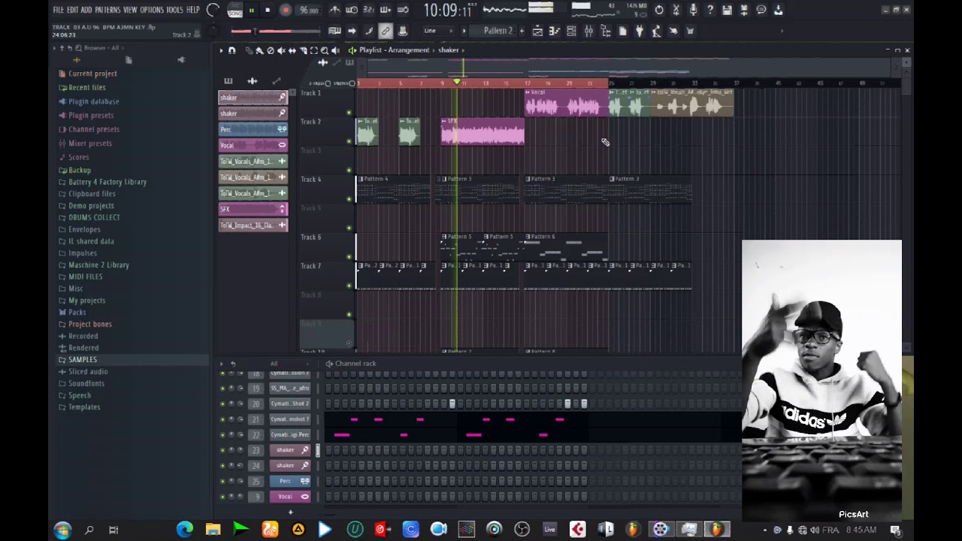Toggle mute light for playlist Track 4

click(349, 199)
